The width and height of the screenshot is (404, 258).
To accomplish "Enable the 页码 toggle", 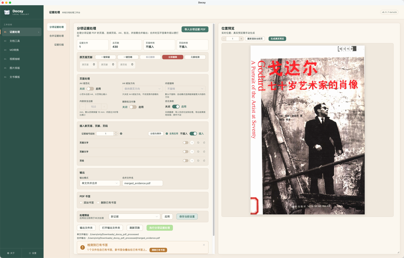I will tap(186, 161).
